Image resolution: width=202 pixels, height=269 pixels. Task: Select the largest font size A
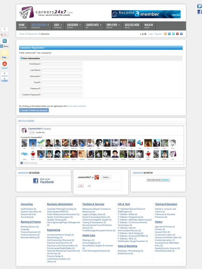tap(145, 34)
